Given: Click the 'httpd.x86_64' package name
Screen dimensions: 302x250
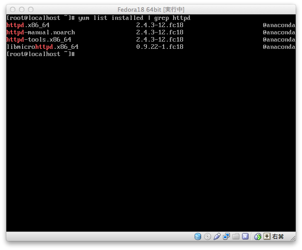Looking at the screenshot, I should (x=28, y=25).
